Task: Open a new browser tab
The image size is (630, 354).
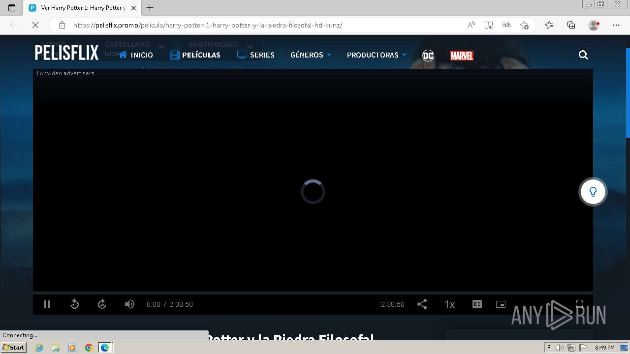Action: [x=150, y=8]
